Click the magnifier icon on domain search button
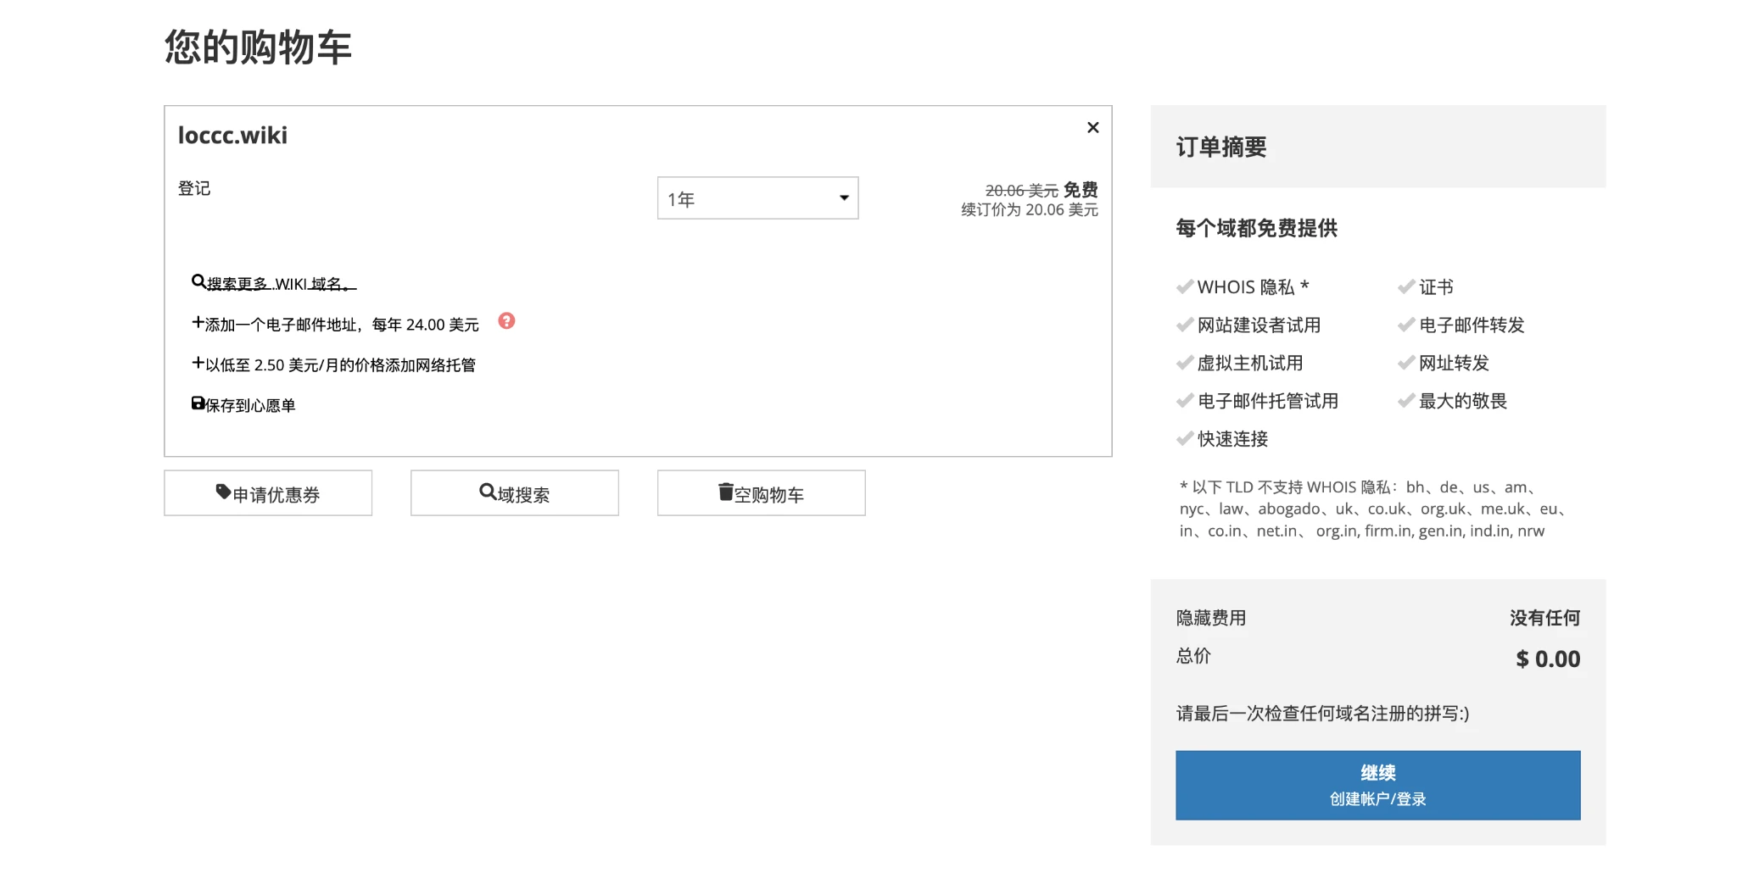The width and height of the screenshot is (1737, 884). (487, 492)
